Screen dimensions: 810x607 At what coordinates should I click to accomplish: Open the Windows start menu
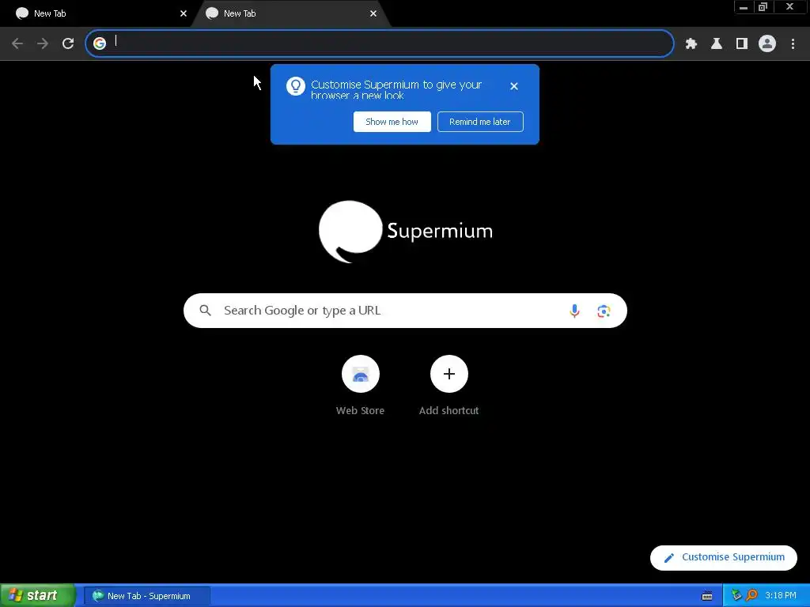(x=37, y=596)
